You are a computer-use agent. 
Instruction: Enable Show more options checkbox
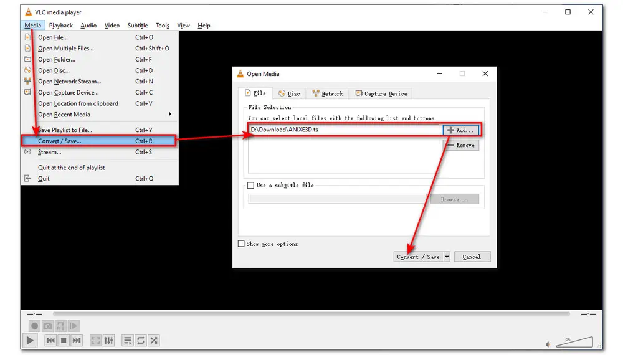(241, 244)
